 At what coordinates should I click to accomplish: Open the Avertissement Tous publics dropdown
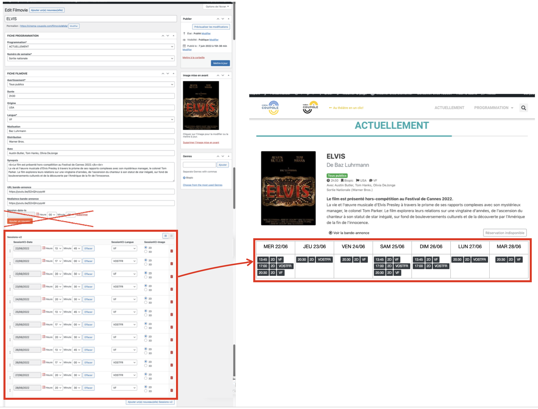tap(91, 84)
